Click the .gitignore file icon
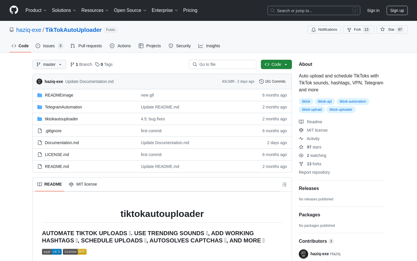417x261 pixels. tap(40, 131)
